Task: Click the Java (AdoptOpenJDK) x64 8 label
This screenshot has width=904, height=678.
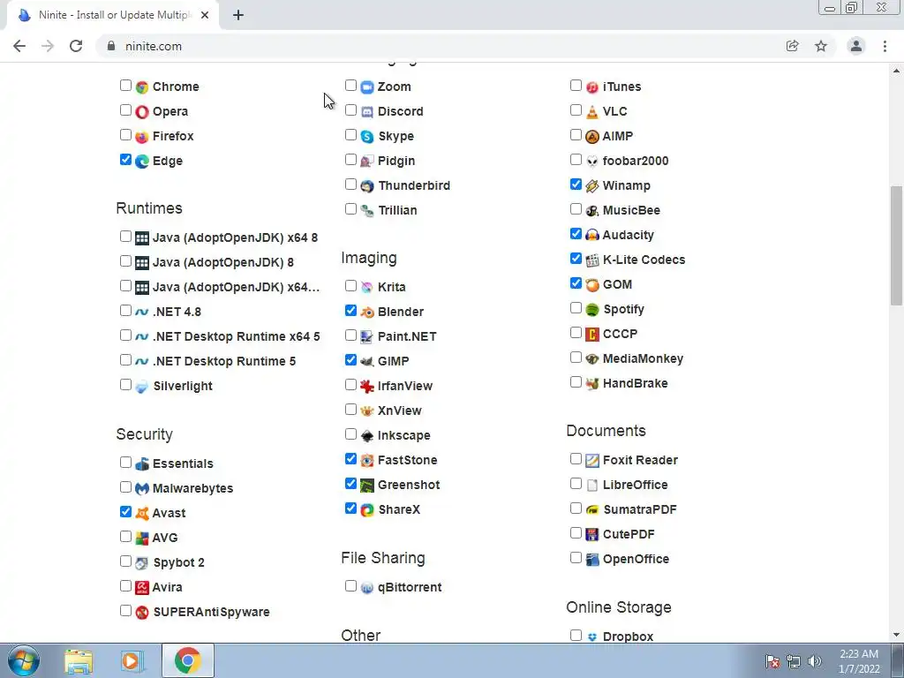Action: [x=235, y=237]
